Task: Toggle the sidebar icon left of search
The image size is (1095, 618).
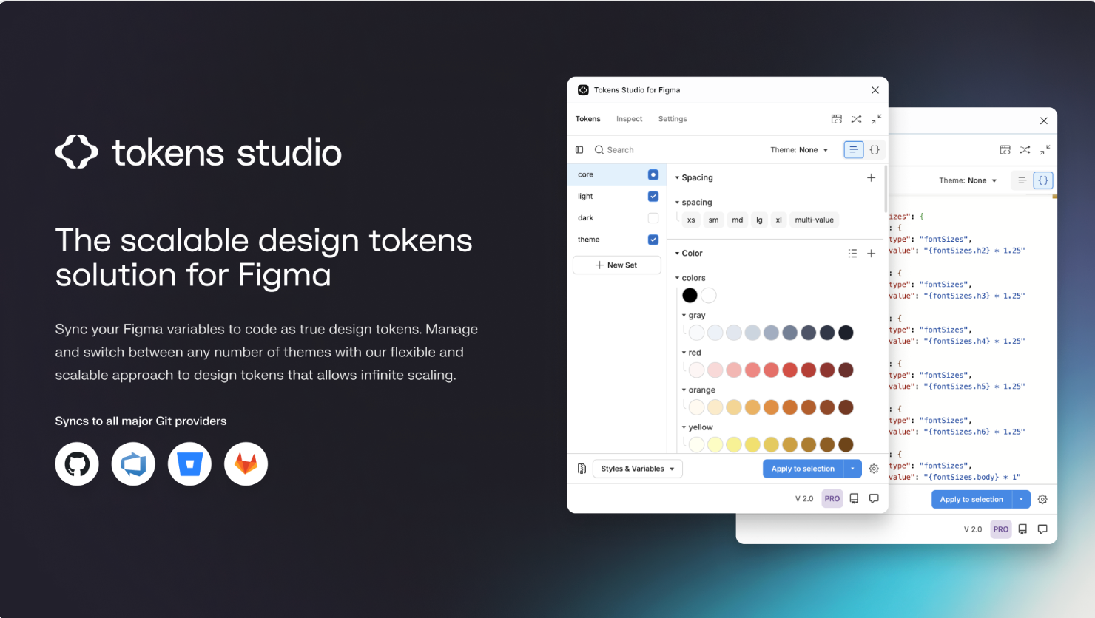Action: coord(579,149)
